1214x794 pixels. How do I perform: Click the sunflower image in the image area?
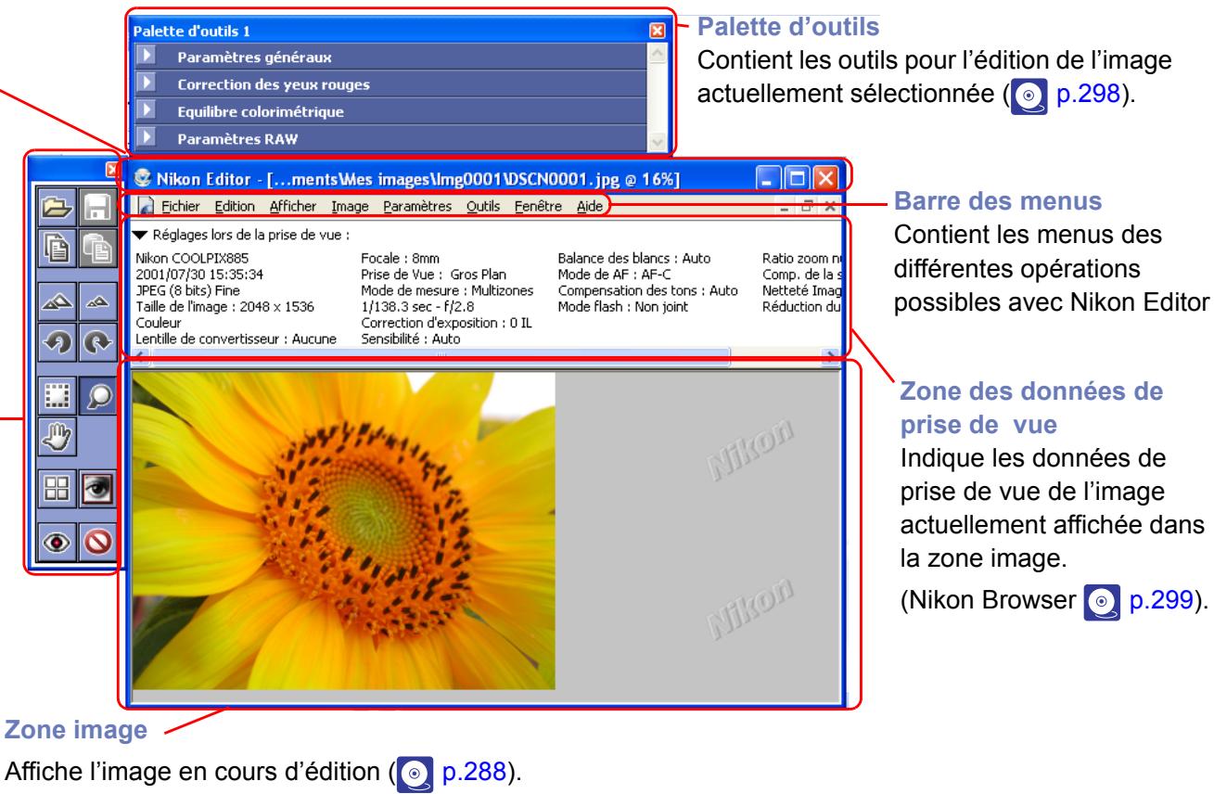pyautogui.click(x=344, y=530)
